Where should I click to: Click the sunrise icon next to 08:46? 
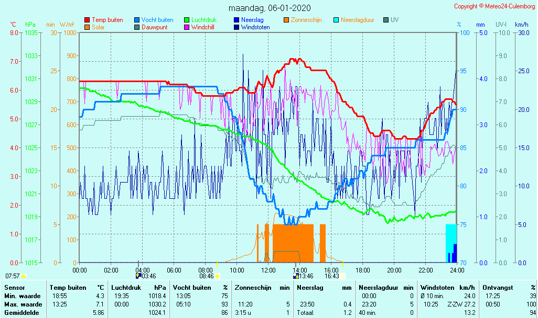218,276
